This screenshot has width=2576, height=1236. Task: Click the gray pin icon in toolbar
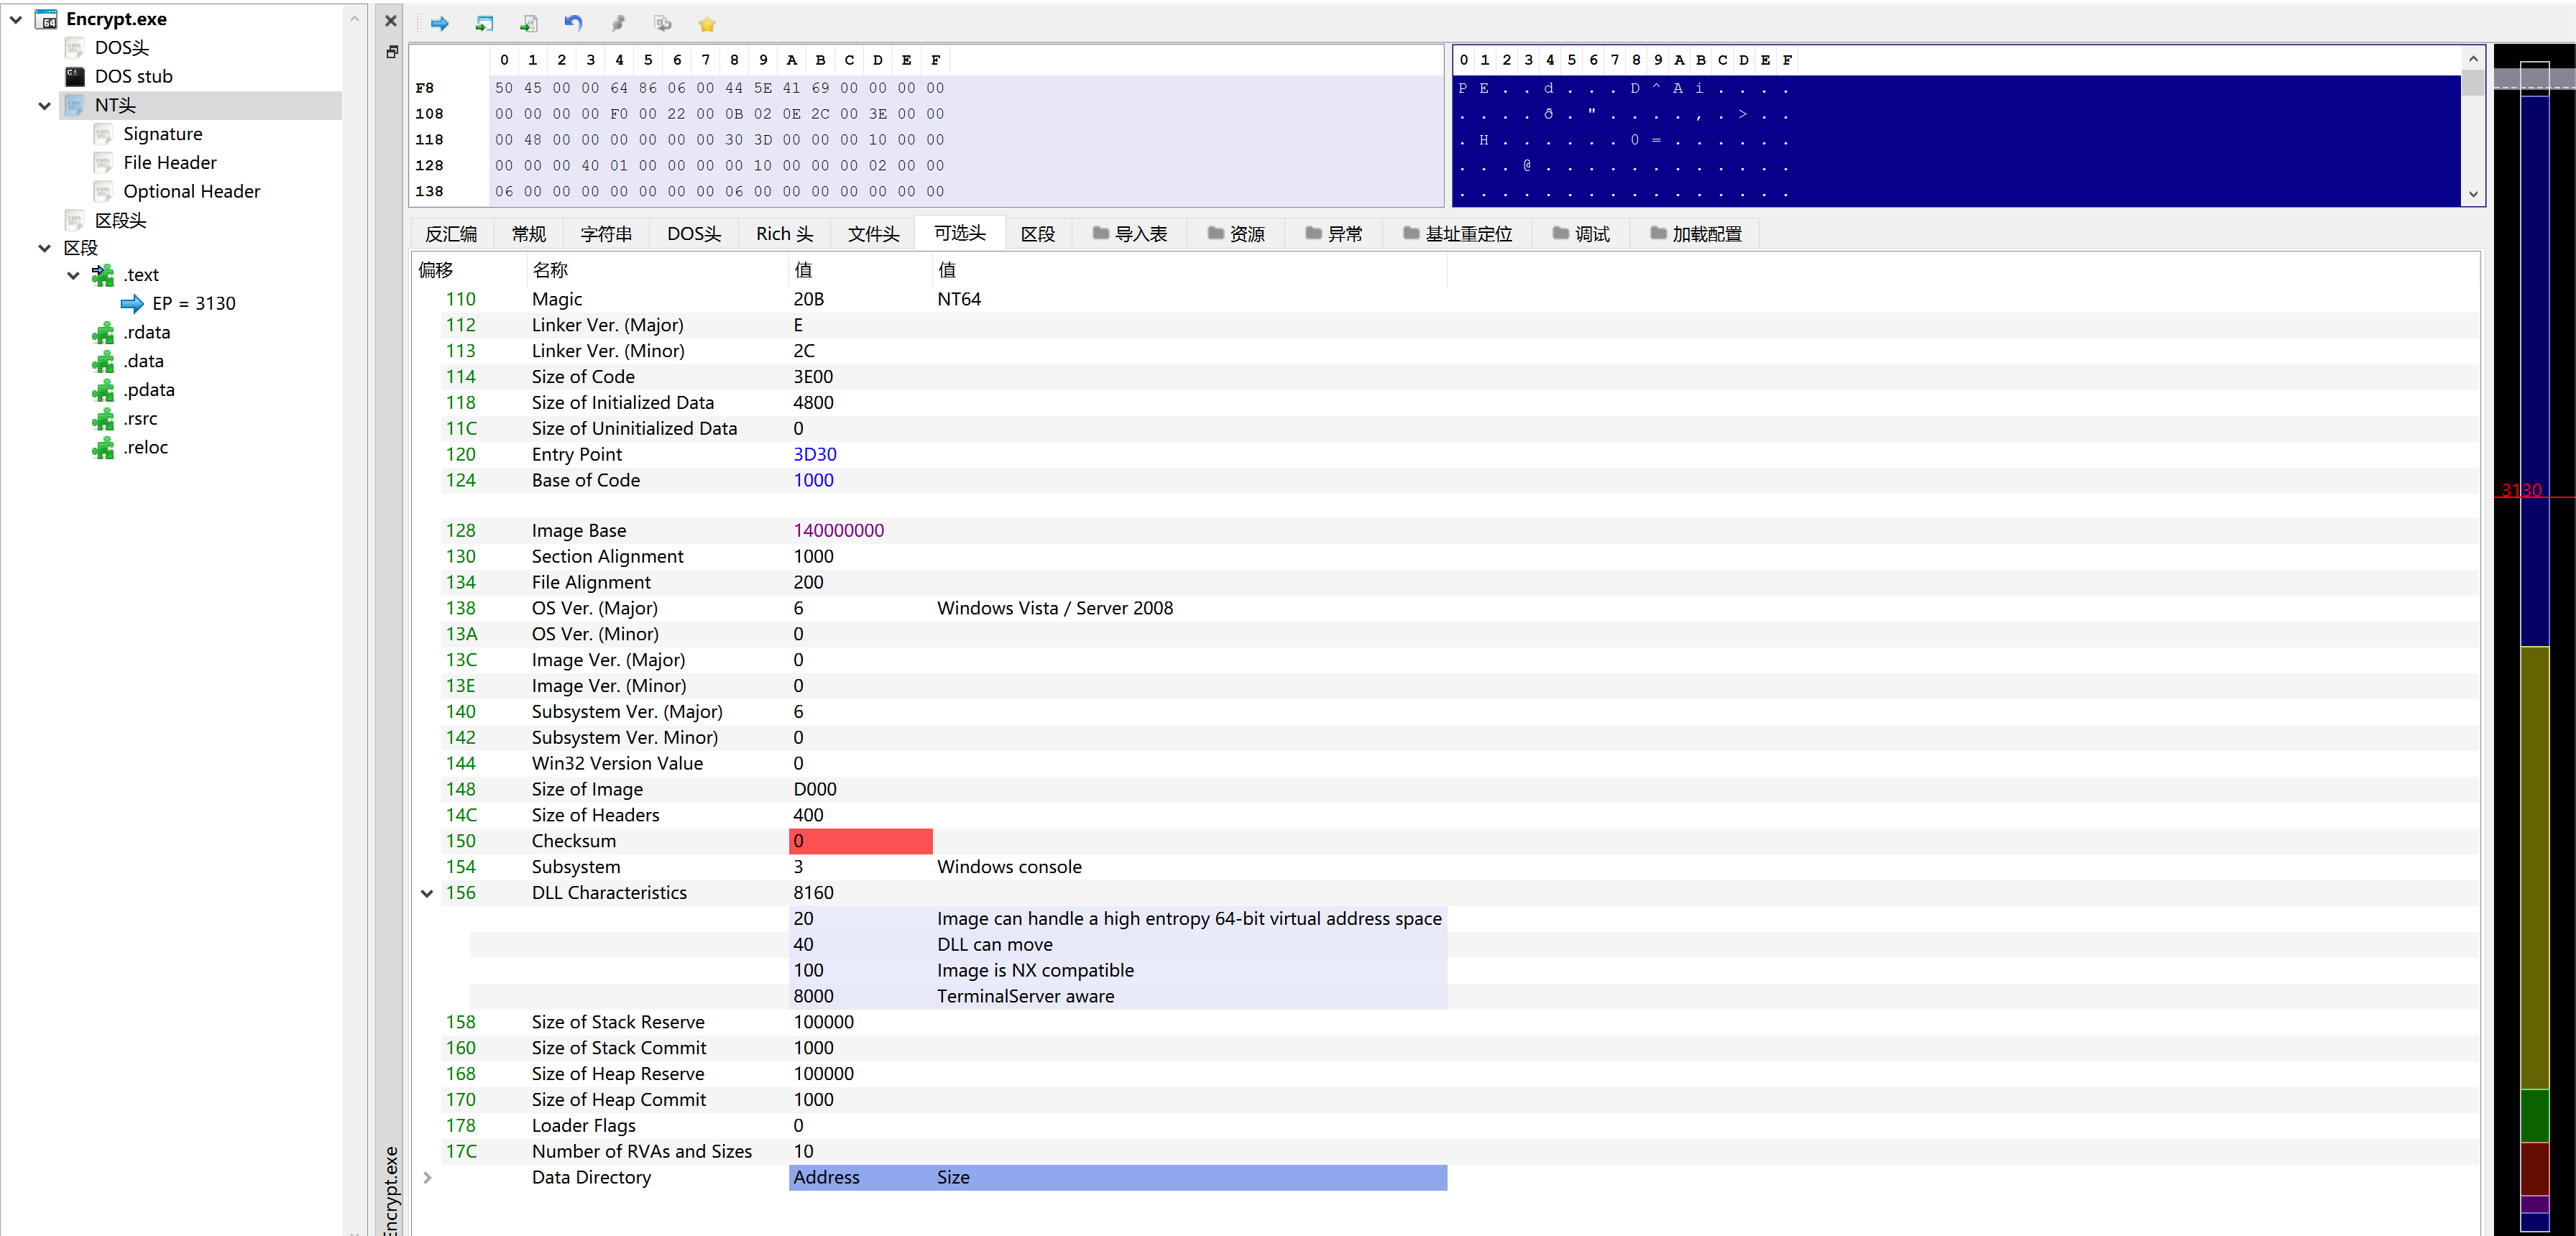[618, 24]
